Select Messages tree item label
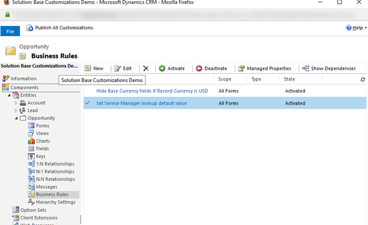Screen dimensions: 368x225 47,187
